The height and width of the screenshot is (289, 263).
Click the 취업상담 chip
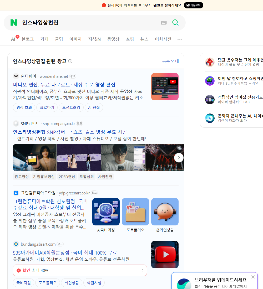click(72, 282)
